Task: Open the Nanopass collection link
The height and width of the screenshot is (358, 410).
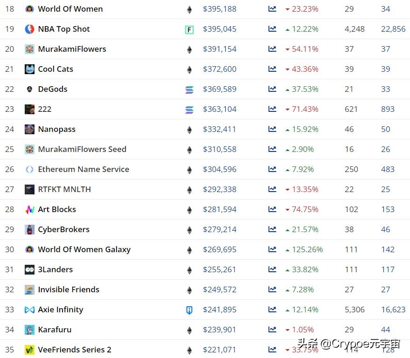Action: click(x=57, y=129)
